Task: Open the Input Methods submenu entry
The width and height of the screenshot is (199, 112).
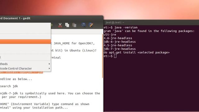Action: pyautogui.click(x=25, y=64)
